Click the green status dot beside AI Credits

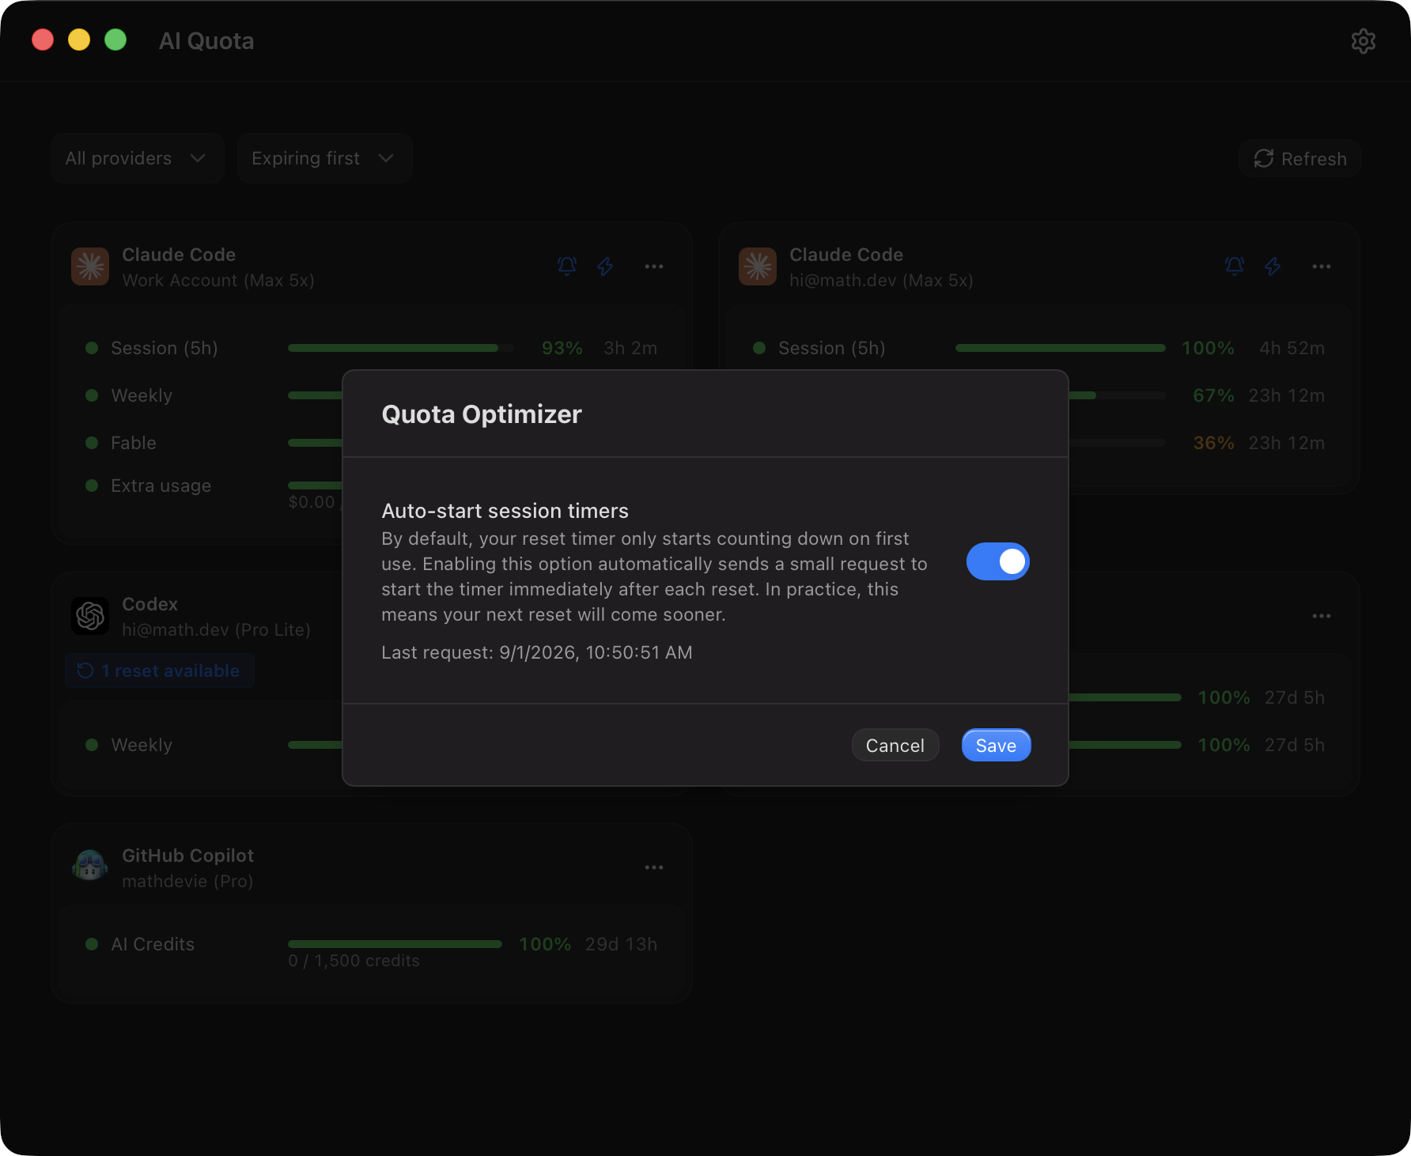pos(92,944)
